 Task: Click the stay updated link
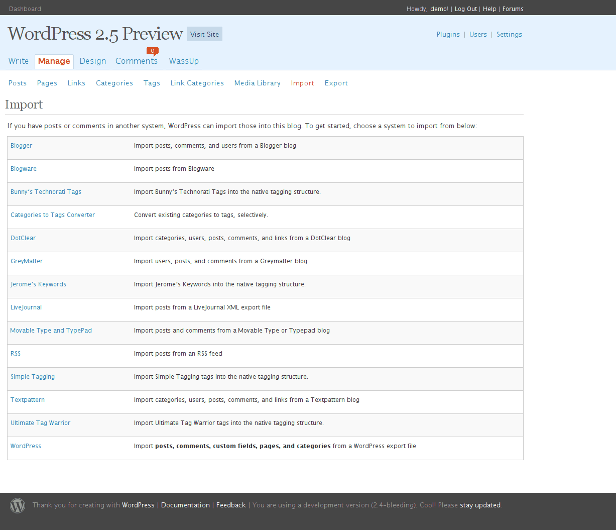coord(480,505)
